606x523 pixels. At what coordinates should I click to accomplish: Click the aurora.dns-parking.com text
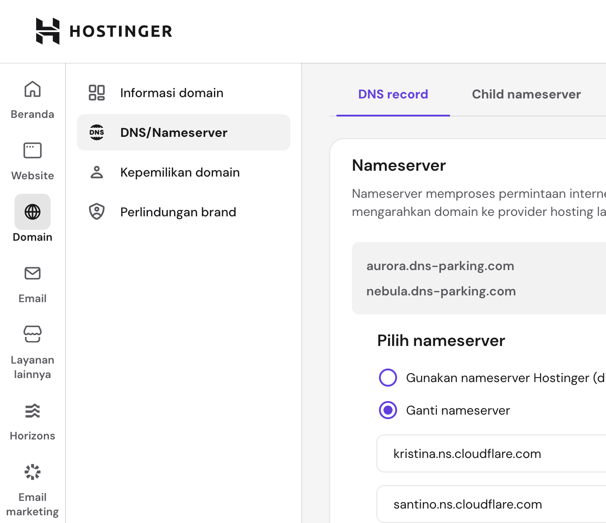coord(440,266)
